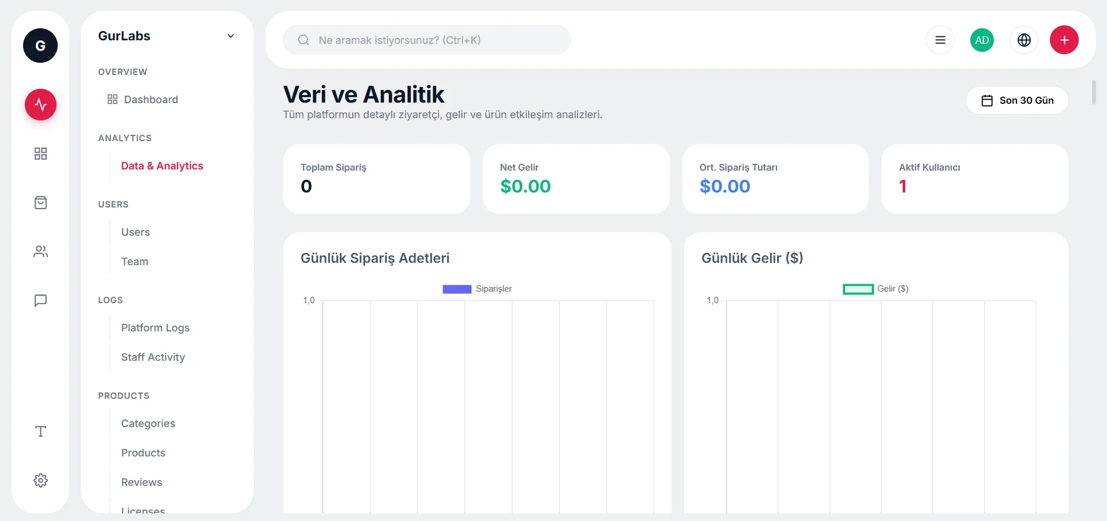Click the Aktif Kullanıcı value 1

[x=903, y=186]
